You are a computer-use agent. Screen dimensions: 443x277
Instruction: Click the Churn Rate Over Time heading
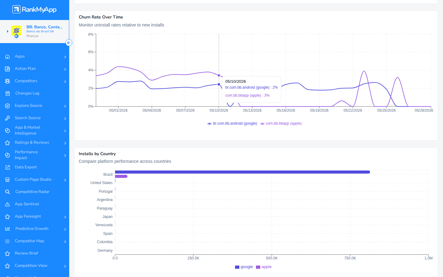[101, 17]
